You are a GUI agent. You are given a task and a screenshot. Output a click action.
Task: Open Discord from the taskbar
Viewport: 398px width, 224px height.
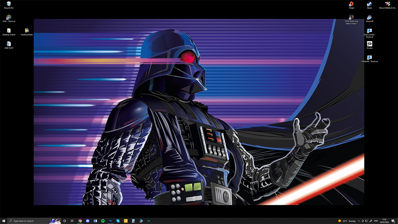click(88, 221)
